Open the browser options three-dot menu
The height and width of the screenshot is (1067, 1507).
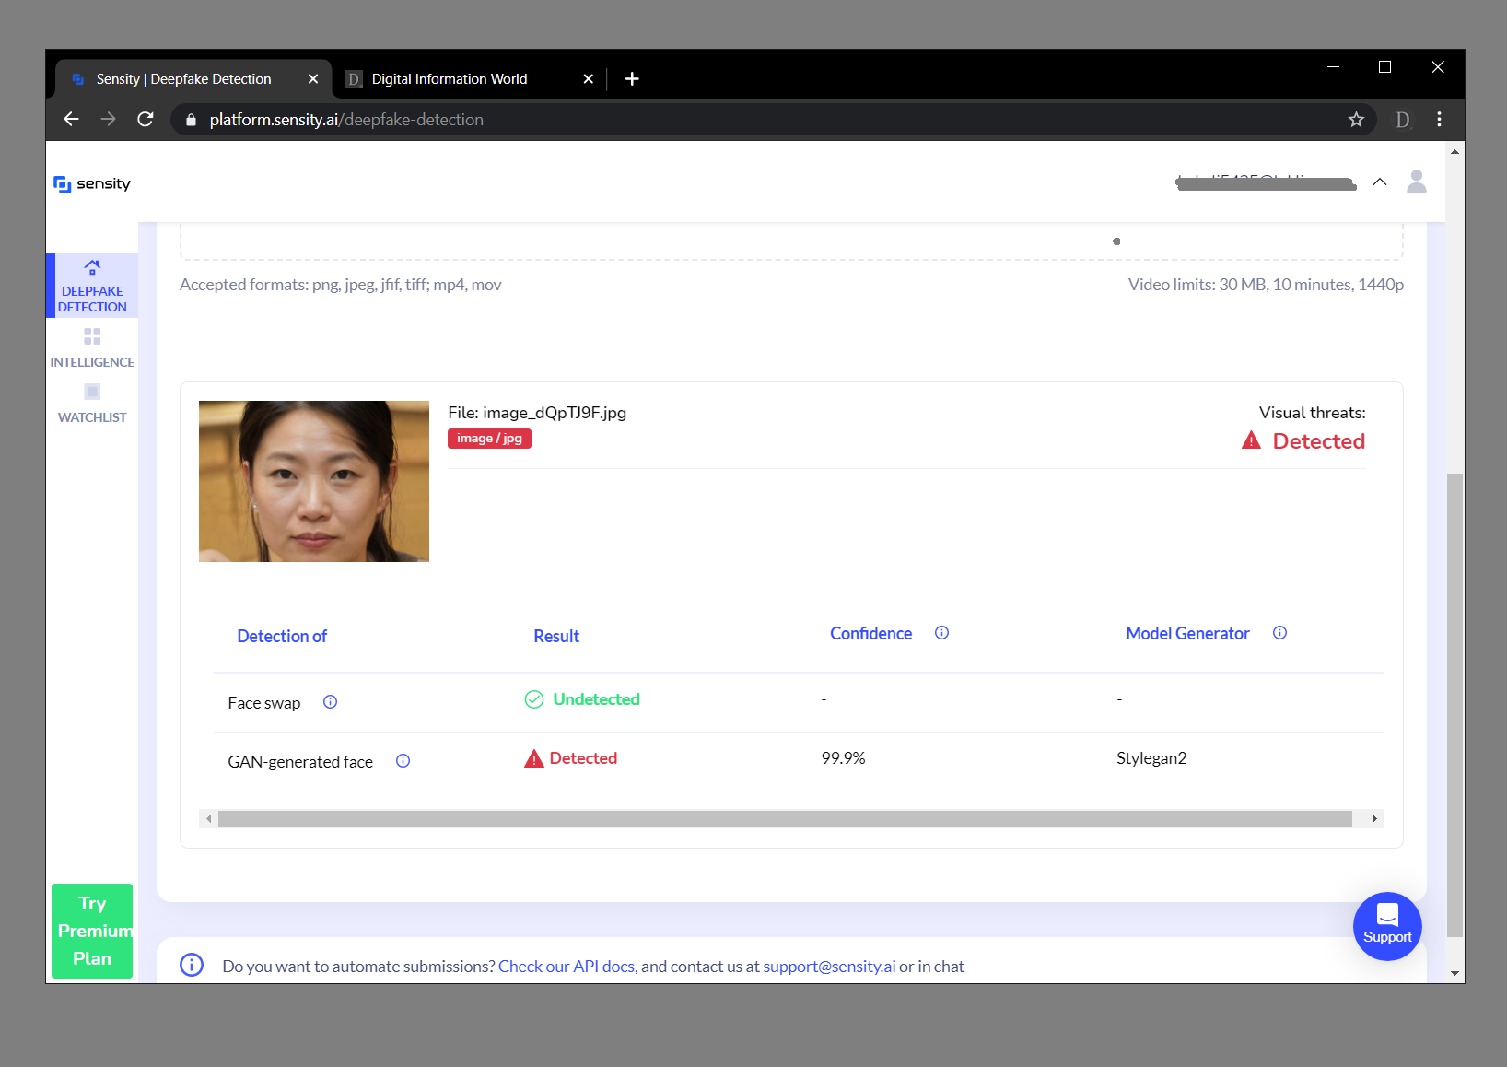[1438, 120]
